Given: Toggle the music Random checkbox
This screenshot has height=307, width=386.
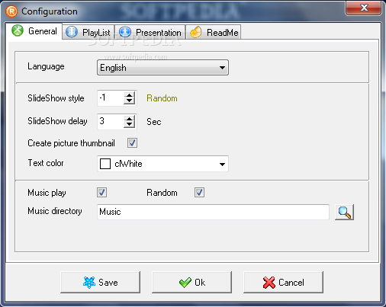Looking at the screenshot, I should pyautogui.click(x=199, y=192).
